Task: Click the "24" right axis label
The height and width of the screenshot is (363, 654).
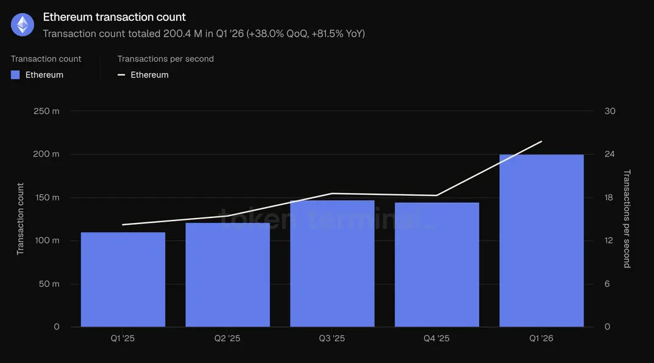Action: (x=610, y=154)
